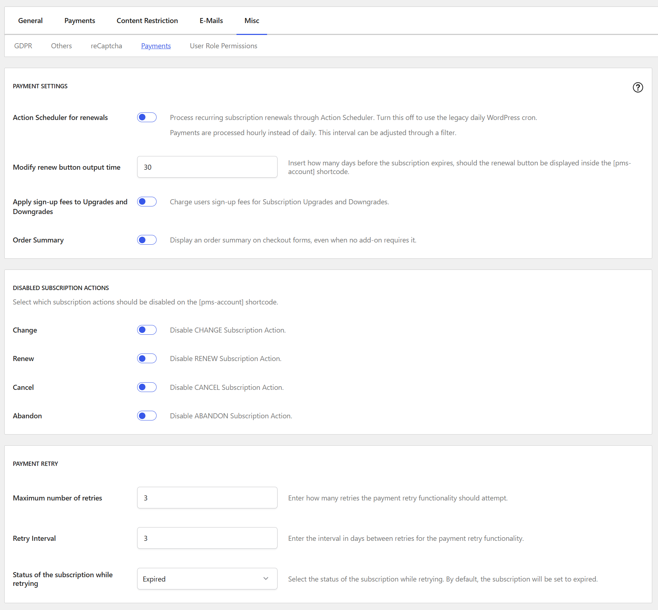Select the Misc tab

(x=252, y=21)
